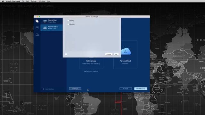Open the Apple menu

point(3,1)
